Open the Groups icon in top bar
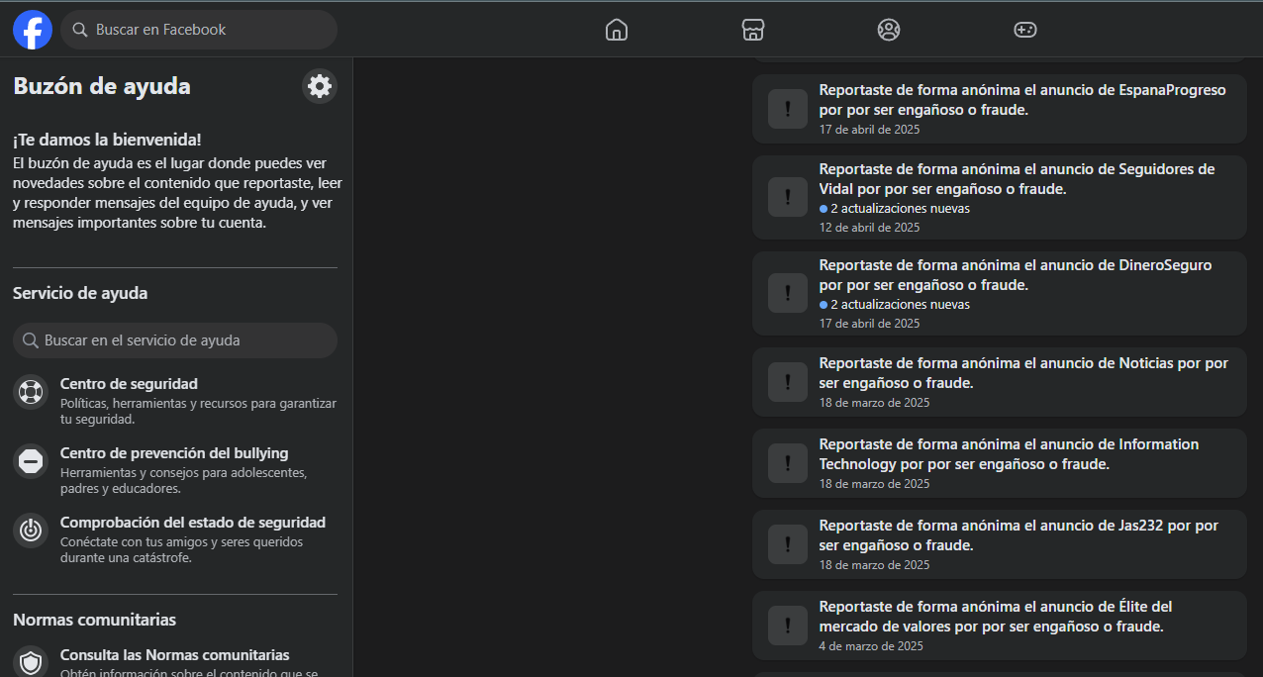 tap(889, 30)
